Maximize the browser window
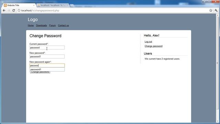This screenshot has height=124, width=220. (x=209, y=1)
